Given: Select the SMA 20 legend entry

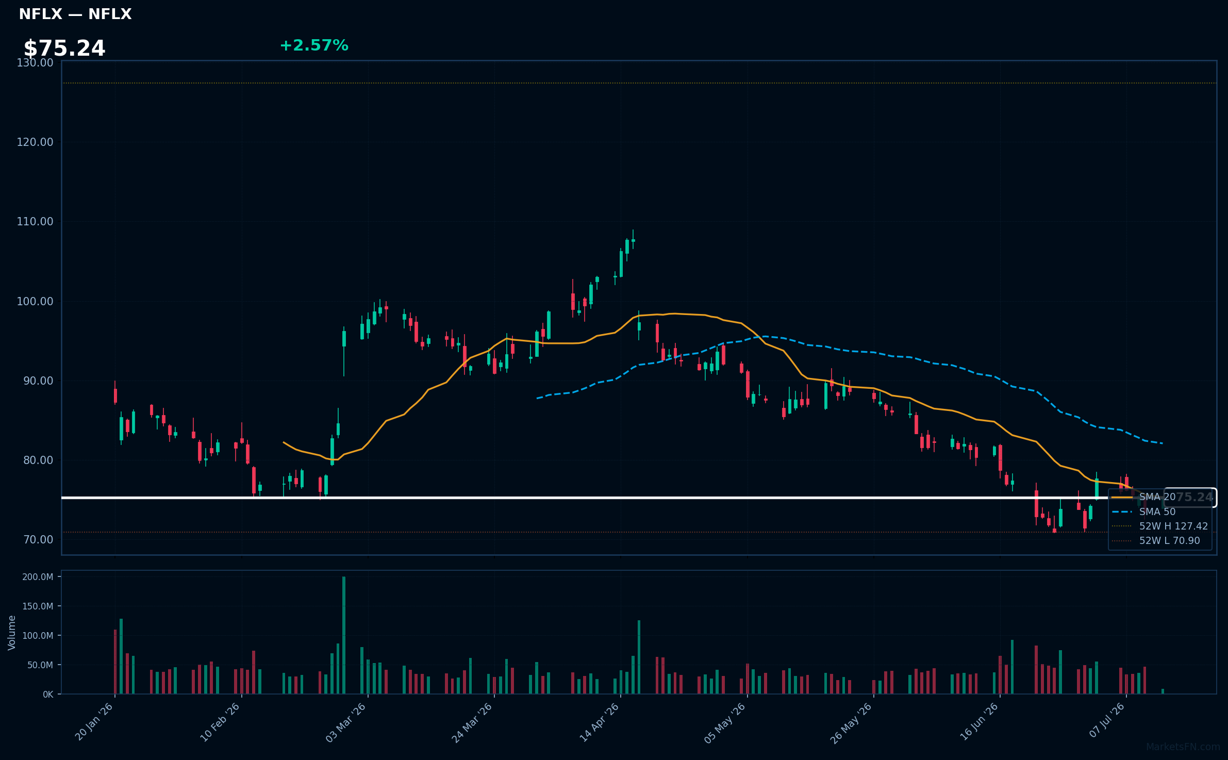Looking at the screenshot, I should 1143,497.
